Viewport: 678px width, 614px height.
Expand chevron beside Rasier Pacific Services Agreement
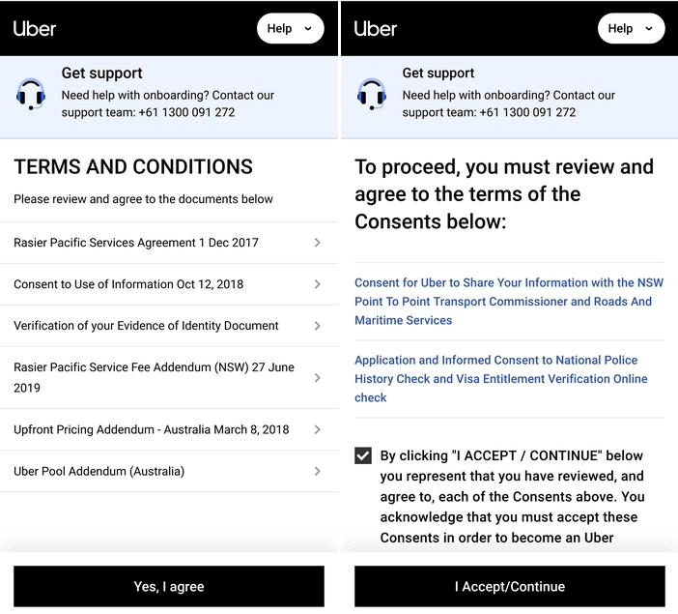(x=318, y=243)
